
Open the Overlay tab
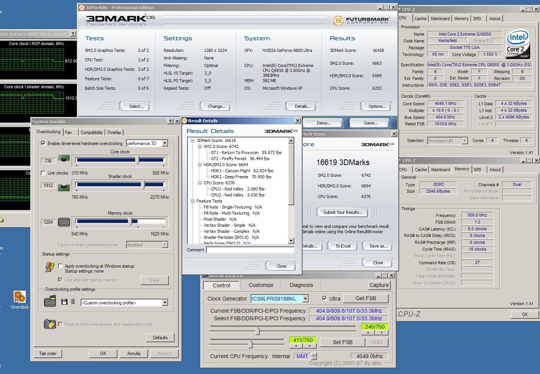pyautogui.click(x=114, y=132)
